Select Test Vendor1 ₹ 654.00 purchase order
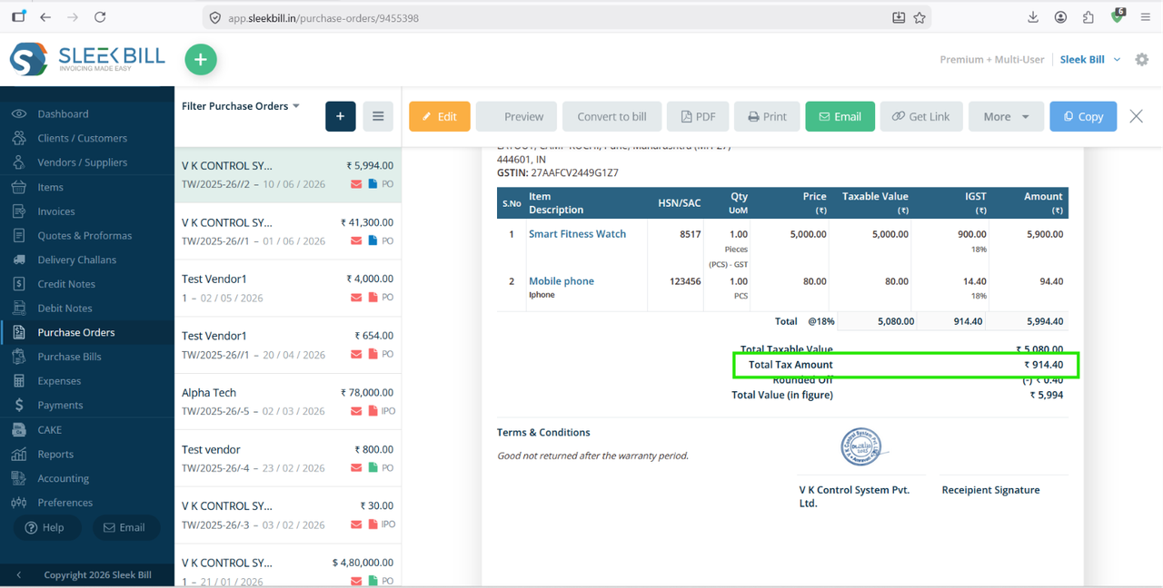 [287, 344]
